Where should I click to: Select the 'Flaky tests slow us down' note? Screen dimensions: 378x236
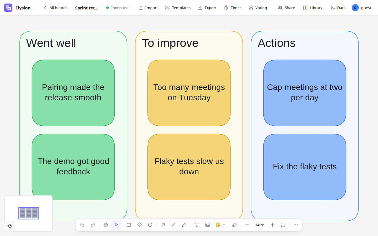coord(189,167)
